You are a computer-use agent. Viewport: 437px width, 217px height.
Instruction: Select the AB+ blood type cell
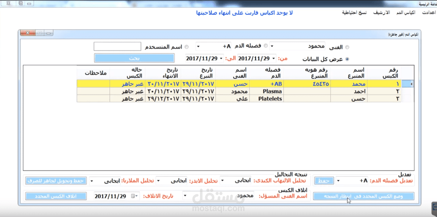(x=267, y=84)
